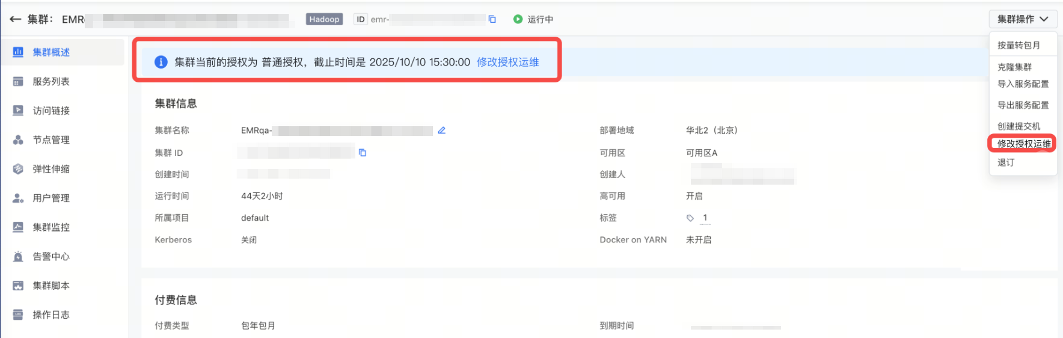Open the tag icon next to 标签
Viewport: 1063px width, 338px height.
click(x=690, y=218)
